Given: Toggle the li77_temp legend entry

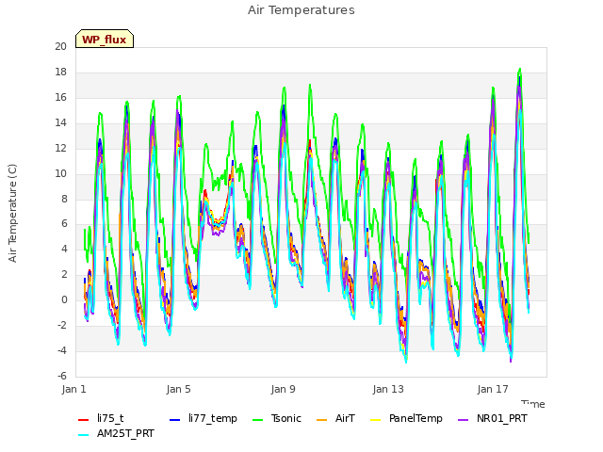Looking at the screenshot, I should pos(204,418).
